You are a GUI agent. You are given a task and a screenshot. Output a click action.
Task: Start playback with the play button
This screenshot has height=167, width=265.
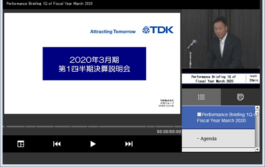point(93,144)
